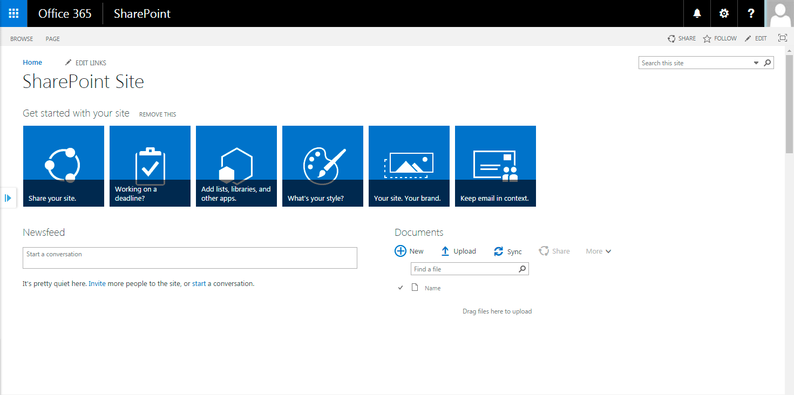Viewport: 794px width, 395px height.
Task: Open the Office 365 app launcher grid
Action: coord(13,13)
